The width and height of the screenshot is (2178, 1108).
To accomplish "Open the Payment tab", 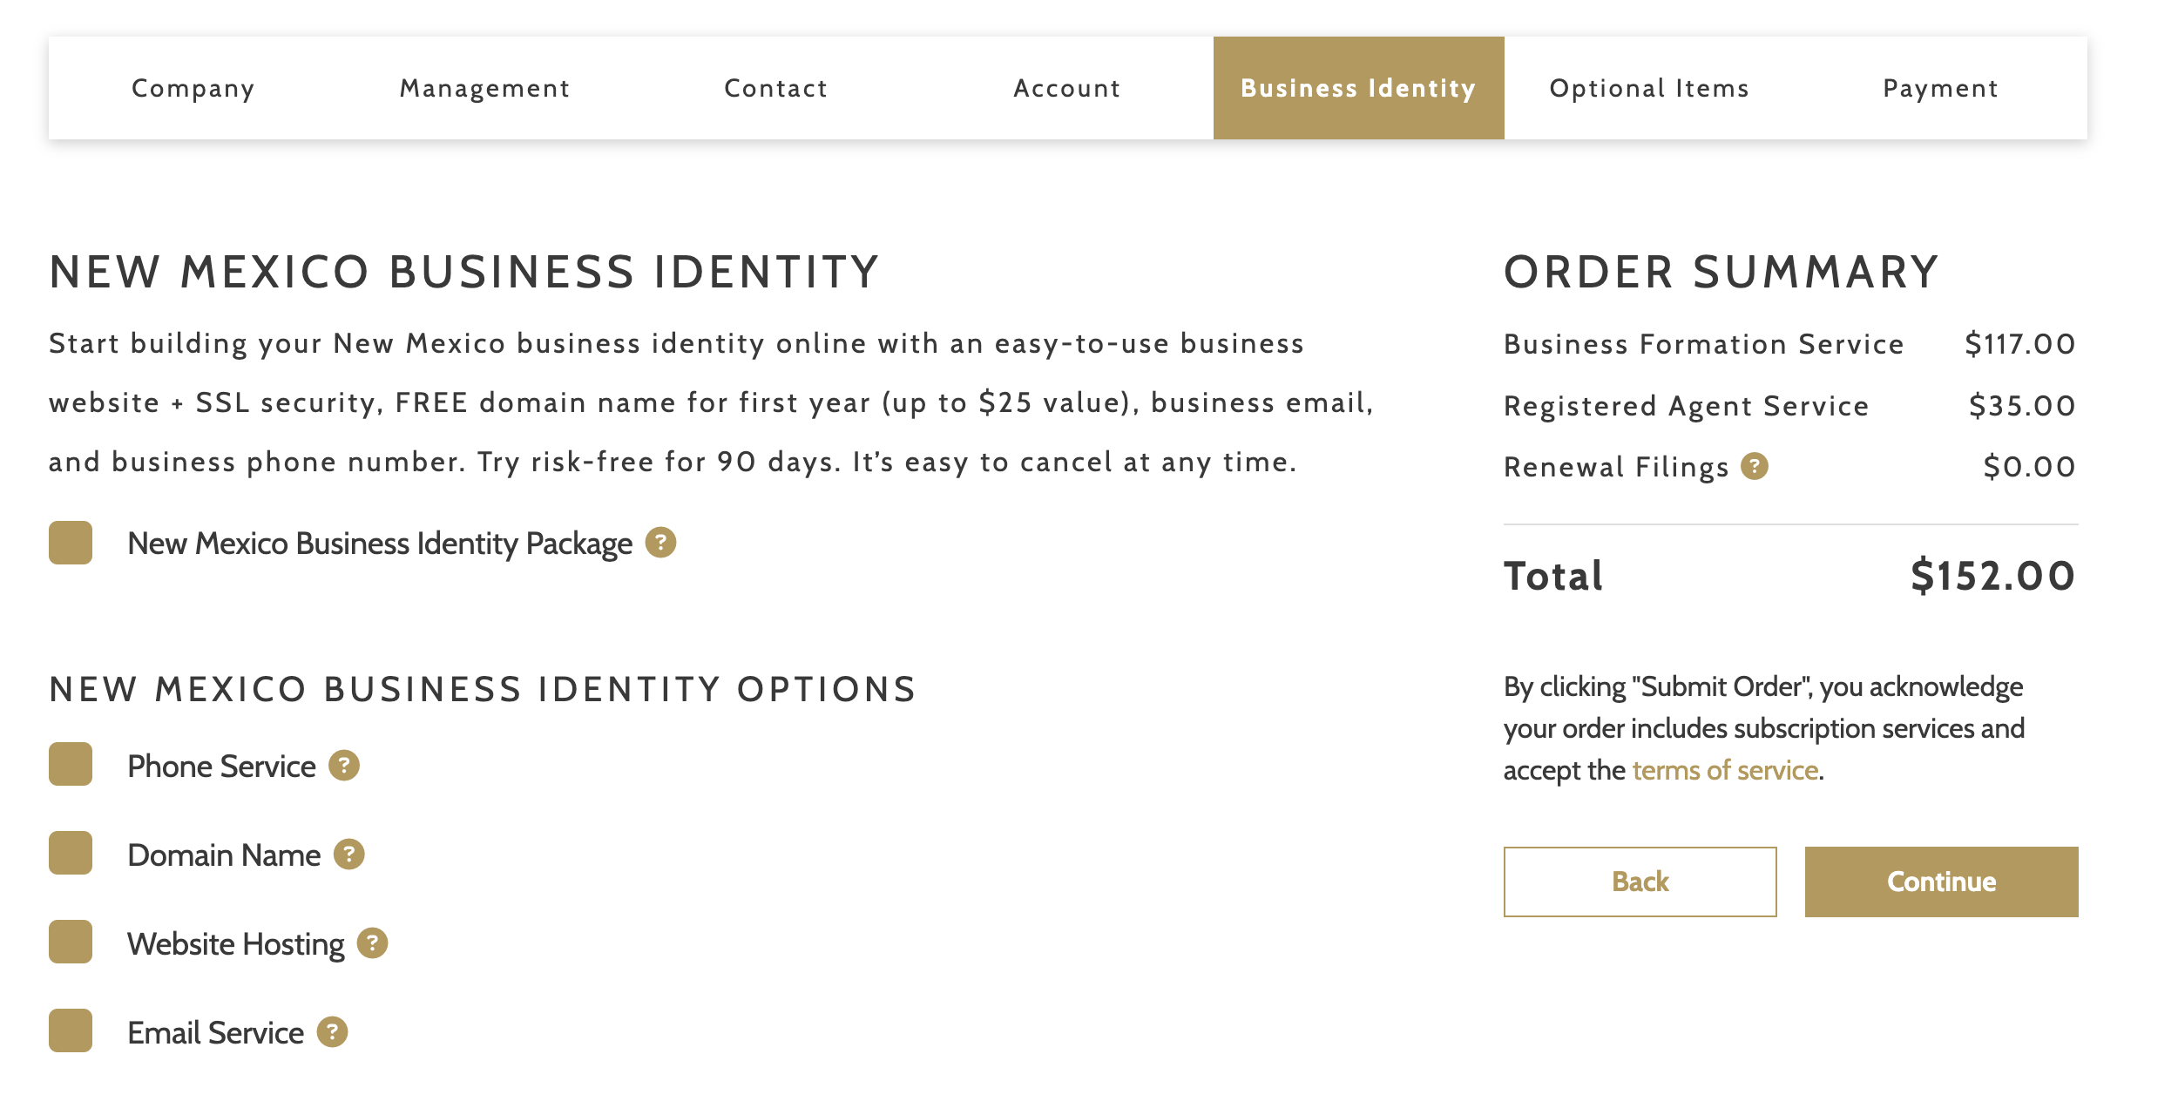I will point(1941,88).
